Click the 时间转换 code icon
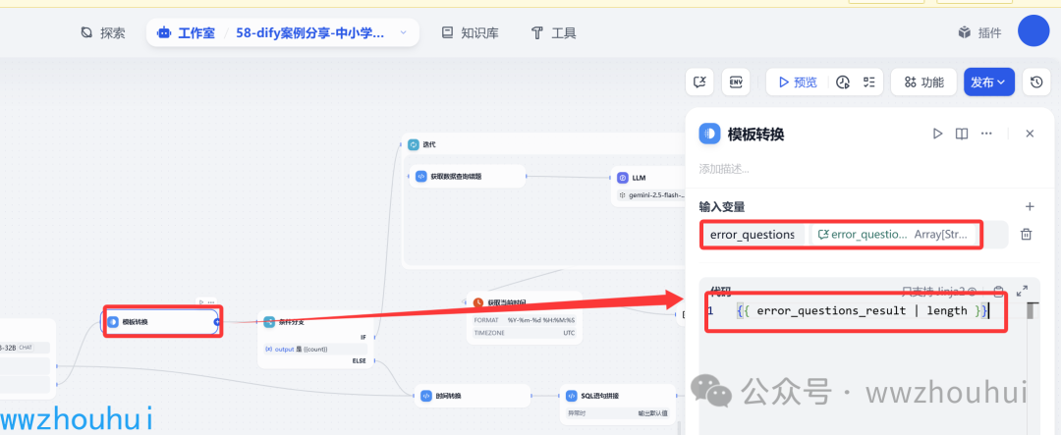1061x435 pixels. [x=426, y=396]
